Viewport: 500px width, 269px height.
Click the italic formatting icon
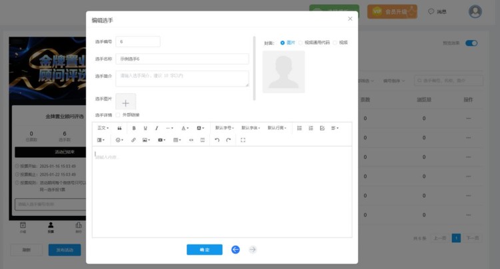[x=157, y=128]
